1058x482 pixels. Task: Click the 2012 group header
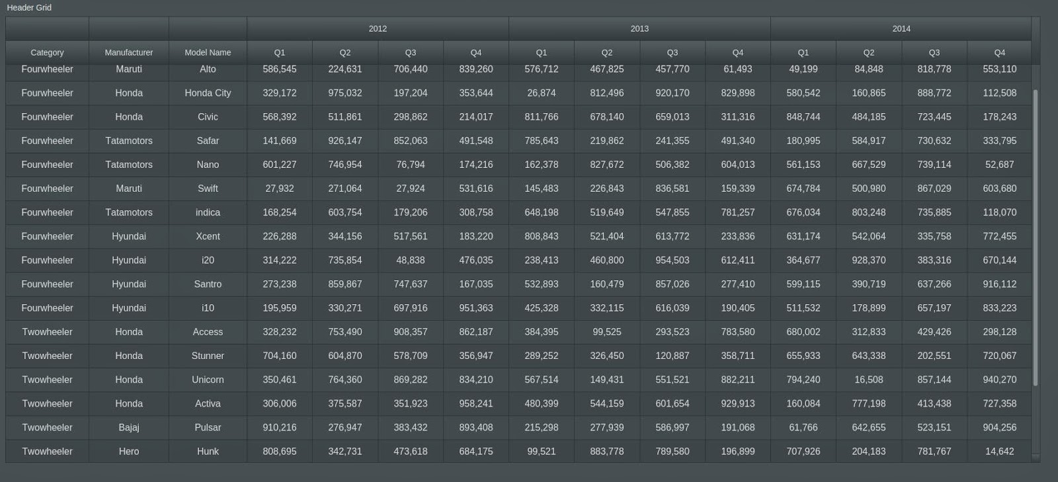coord(378,28)
